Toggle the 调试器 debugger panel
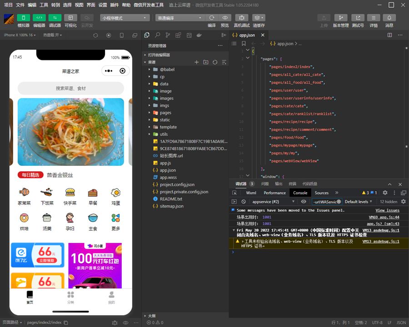409x327 pixels. (55, 18)
